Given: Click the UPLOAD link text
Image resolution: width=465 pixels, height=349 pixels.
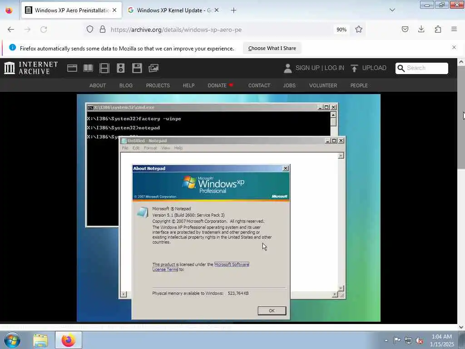Looking at the screenshot, I should 374,68.
